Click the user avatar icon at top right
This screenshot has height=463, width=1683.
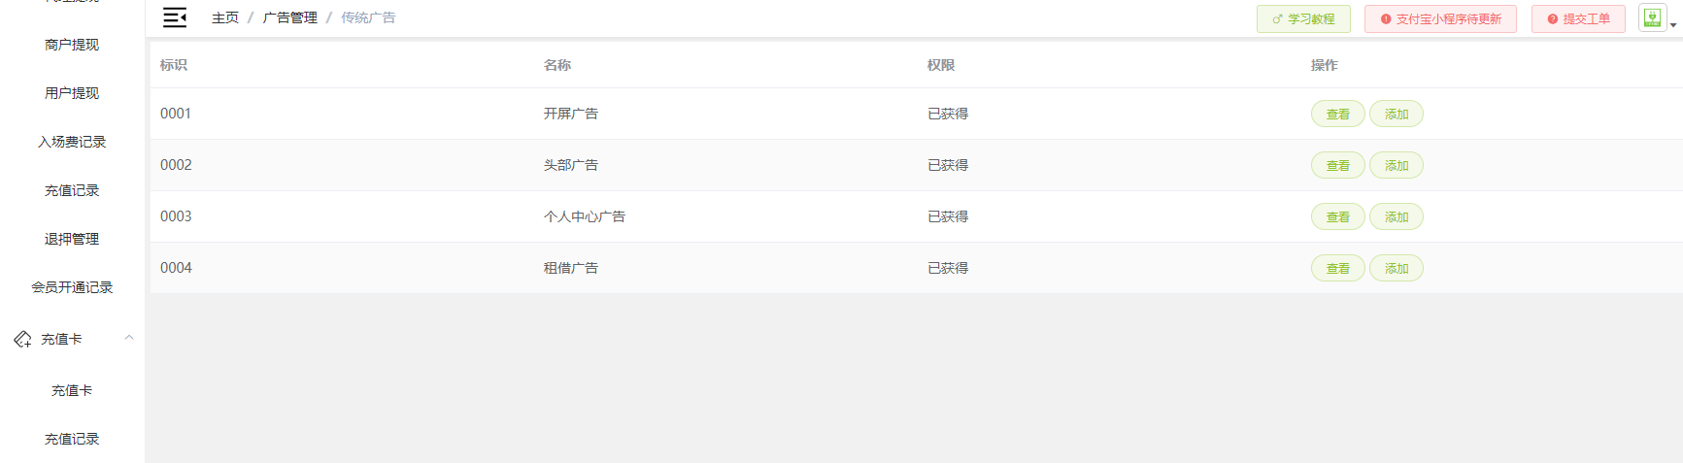click(x=1652, y=17)
